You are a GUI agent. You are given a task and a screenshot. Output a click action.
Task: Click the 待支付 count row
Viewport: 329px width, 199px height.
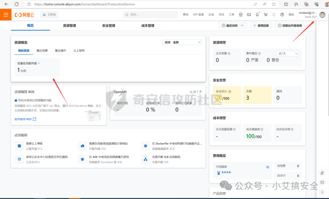288,176
